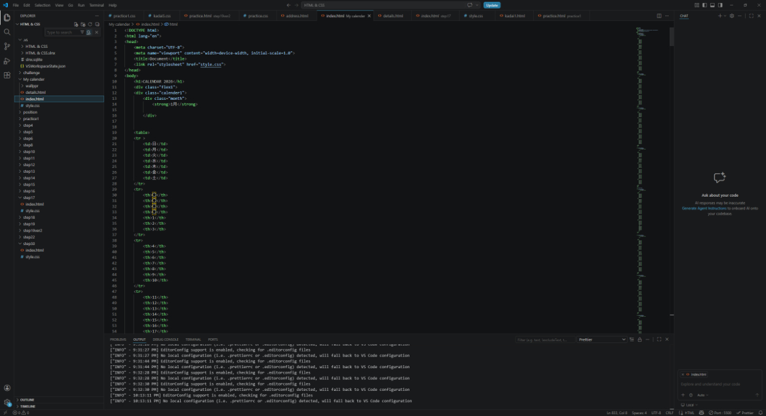
Task: Click the New File icon in Explorer
Action: pos(76,24)
